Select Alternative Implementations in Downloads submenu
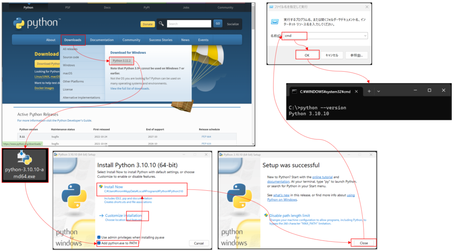Image resolution: width=454 pixels, height=251 pixels. (82, 98)
